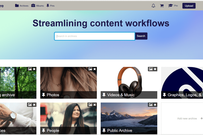The image size is (203, 135).
Task: Remove the People archive with X icon
Action: [95, 105]
